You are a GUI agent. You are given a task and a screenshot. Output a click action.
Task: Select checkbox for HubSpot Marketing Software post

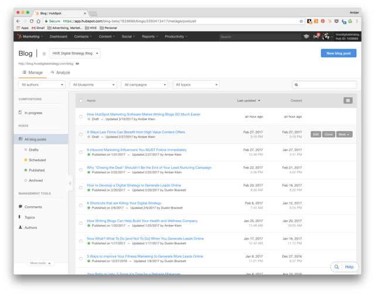click(81, 117)
